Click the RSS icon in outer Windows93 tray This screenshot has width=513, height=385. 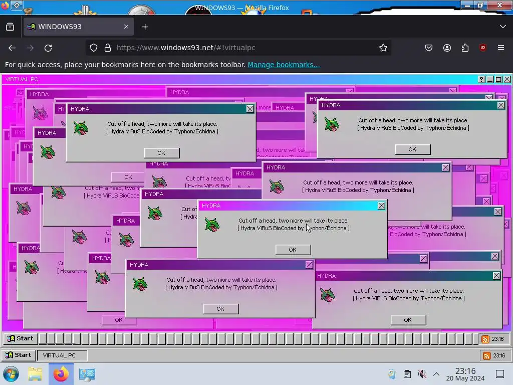(x=487, y=355)
